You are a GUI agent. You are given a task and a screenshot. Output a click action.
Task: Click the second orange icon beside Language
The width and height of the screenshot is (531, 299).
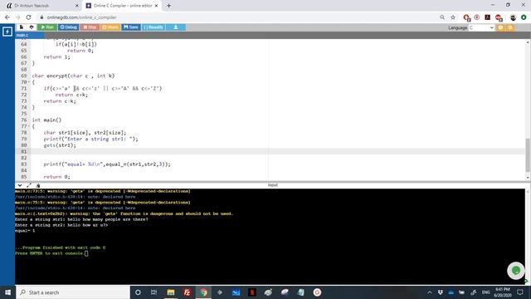(510, 27)
